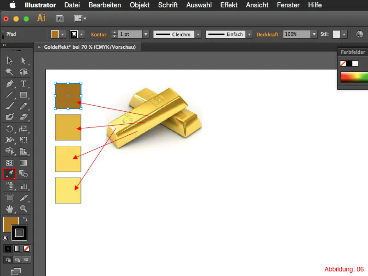Select the Blend tool
Viewport: 368px width, 276px height.
pyautogui.click(x=23, y=174)
